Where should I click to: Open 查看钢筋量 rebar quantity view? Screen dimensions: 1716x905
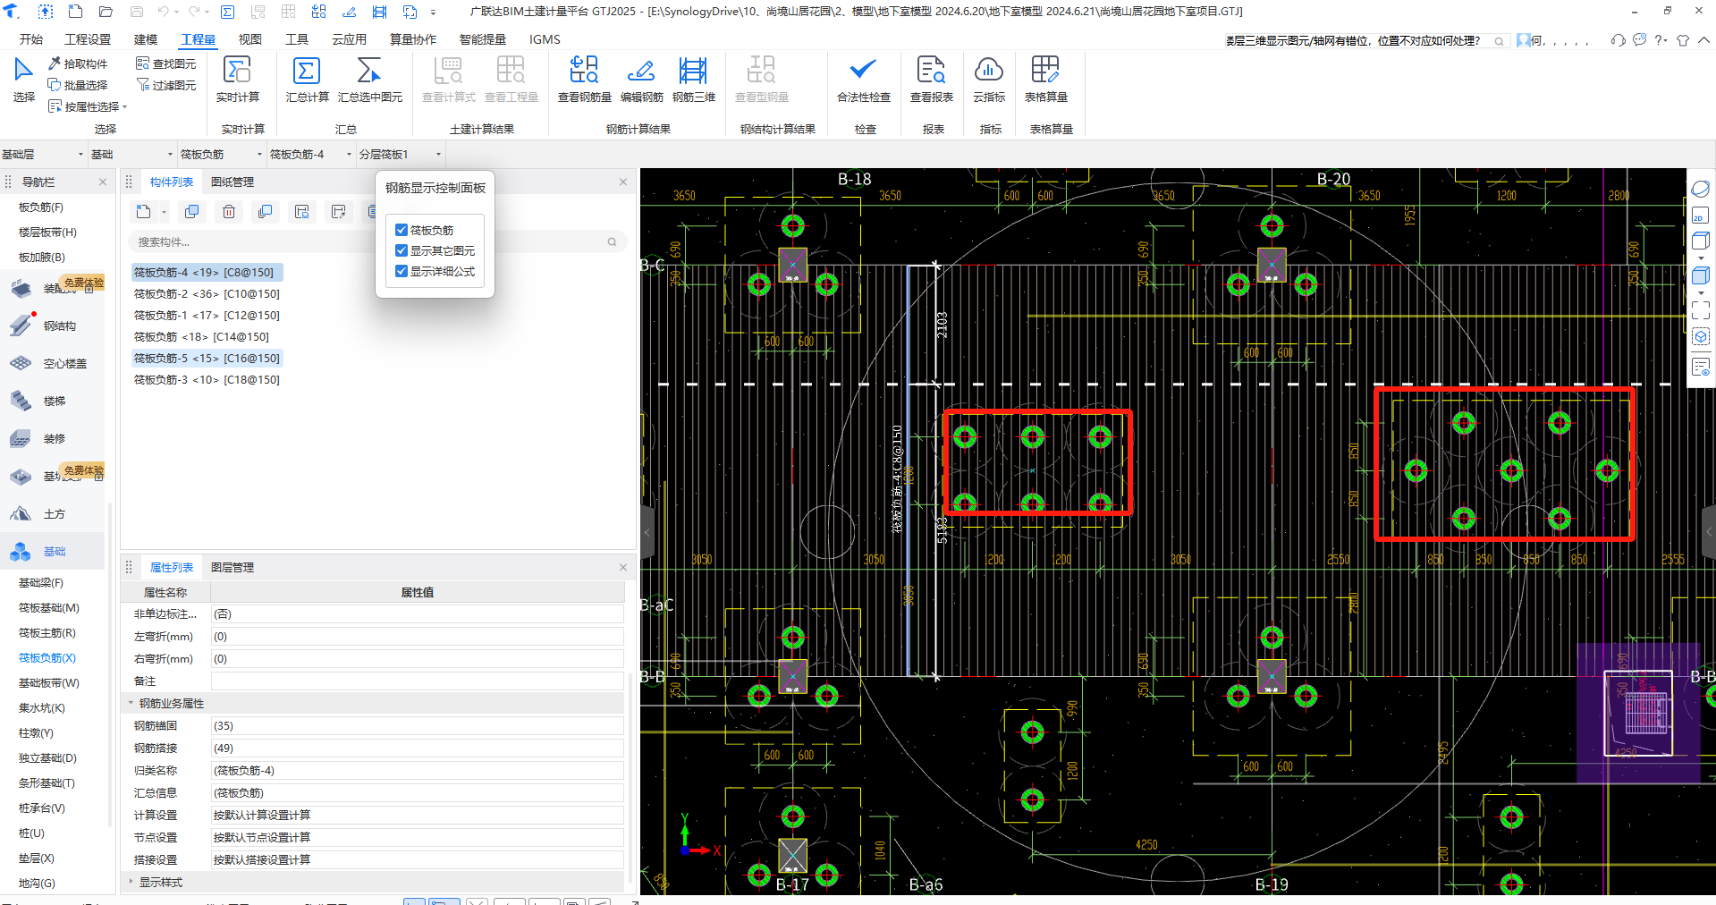(x=584, y=79)
